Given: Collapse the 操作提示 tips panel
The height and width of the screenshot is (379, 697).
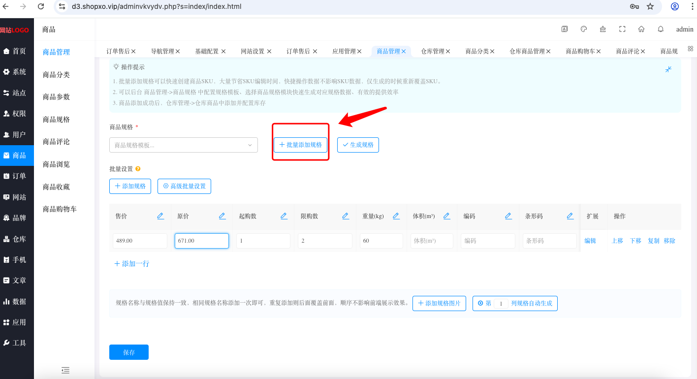Looking at the screenshot, I should 668,69.
